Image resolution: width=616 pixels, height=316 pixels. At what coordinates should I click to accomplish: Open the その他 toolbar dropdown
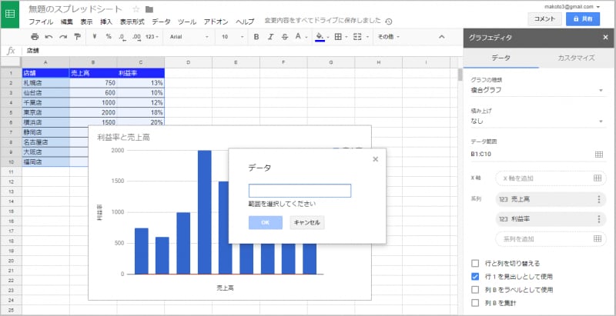pyautogui.click(x=389, y=37)
